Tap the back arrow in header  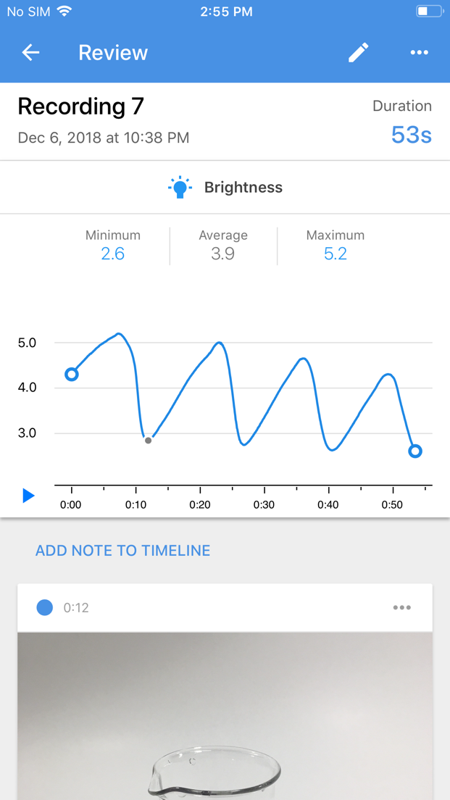(30, 52)
